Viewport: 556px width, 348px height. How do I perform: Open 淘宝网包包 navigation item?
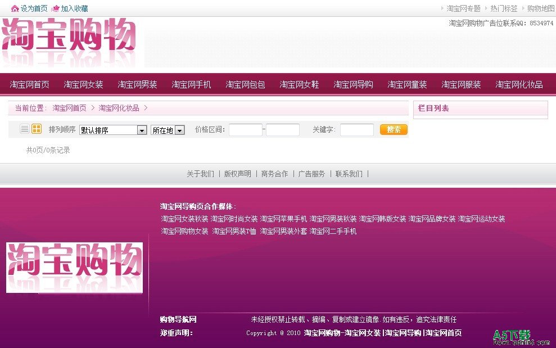245,84
